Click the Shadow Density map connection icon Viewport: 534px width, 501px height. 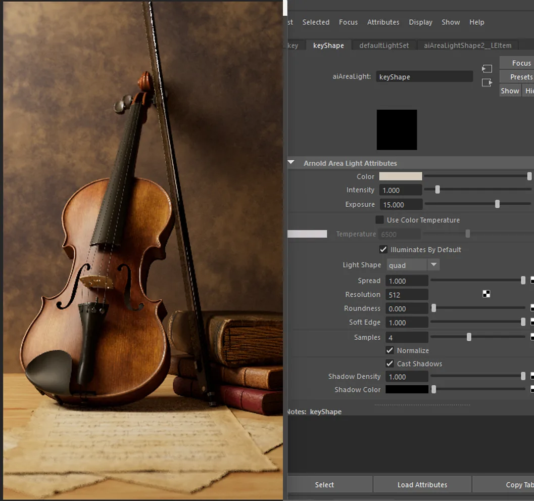pos(532,376)
